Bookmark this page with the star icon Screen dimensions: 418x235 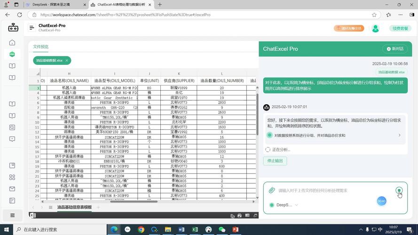(x=374, y=15)
